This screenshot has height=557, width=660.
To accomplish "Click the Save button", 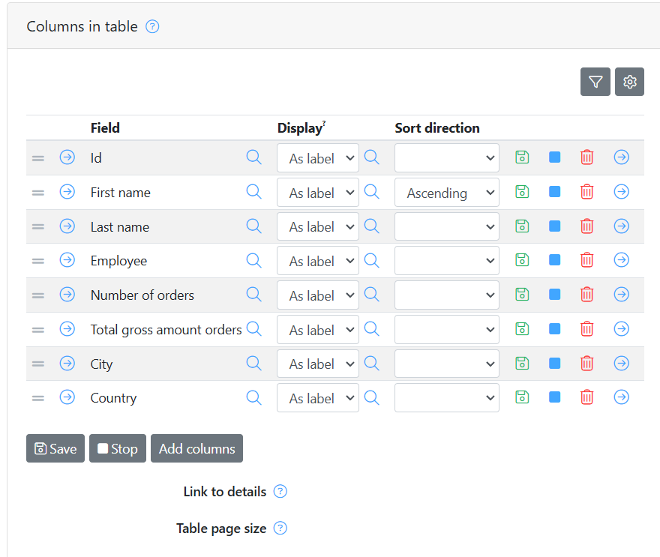I will click(x=55, y=448).
